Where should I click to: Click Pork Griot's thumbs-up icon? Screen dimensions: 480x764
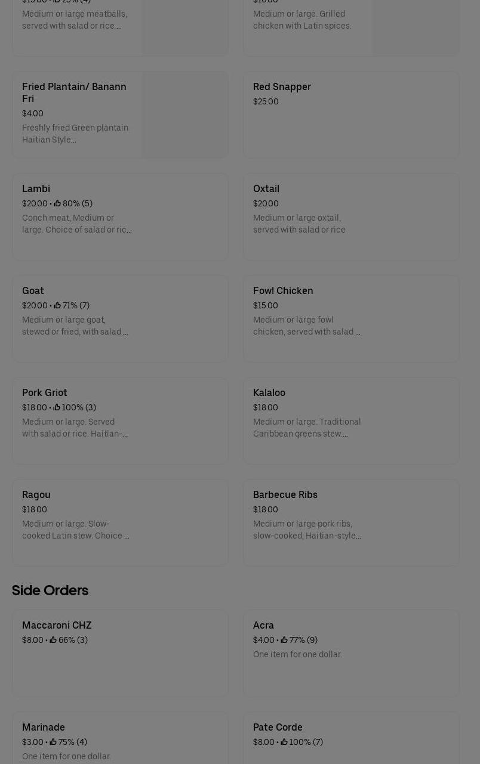[x=57, y=408]
